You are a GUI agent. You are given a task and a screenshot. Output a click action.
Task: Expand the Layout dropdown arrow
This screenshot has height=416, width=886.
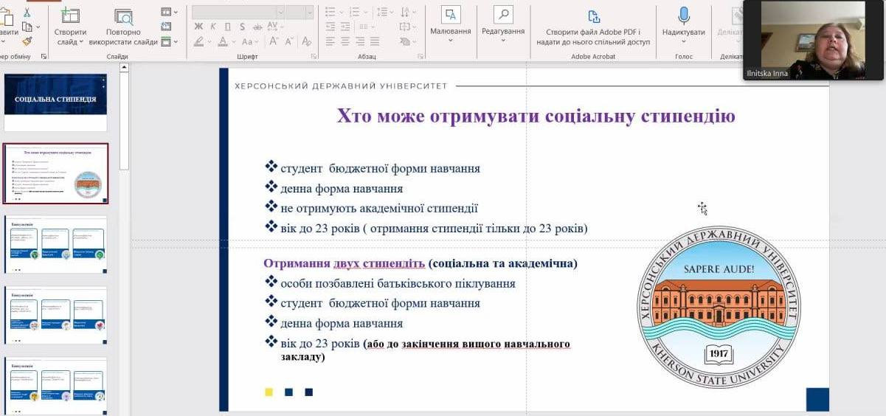(176, 13)
